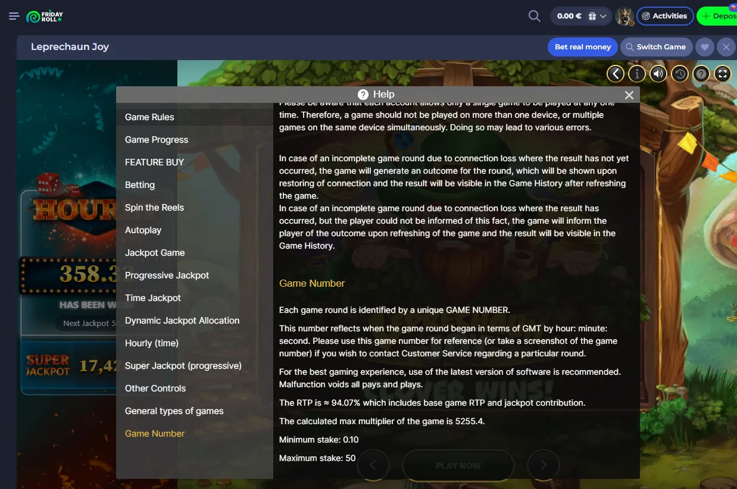
Task: Open the Activities button
Action: (665, 16)
